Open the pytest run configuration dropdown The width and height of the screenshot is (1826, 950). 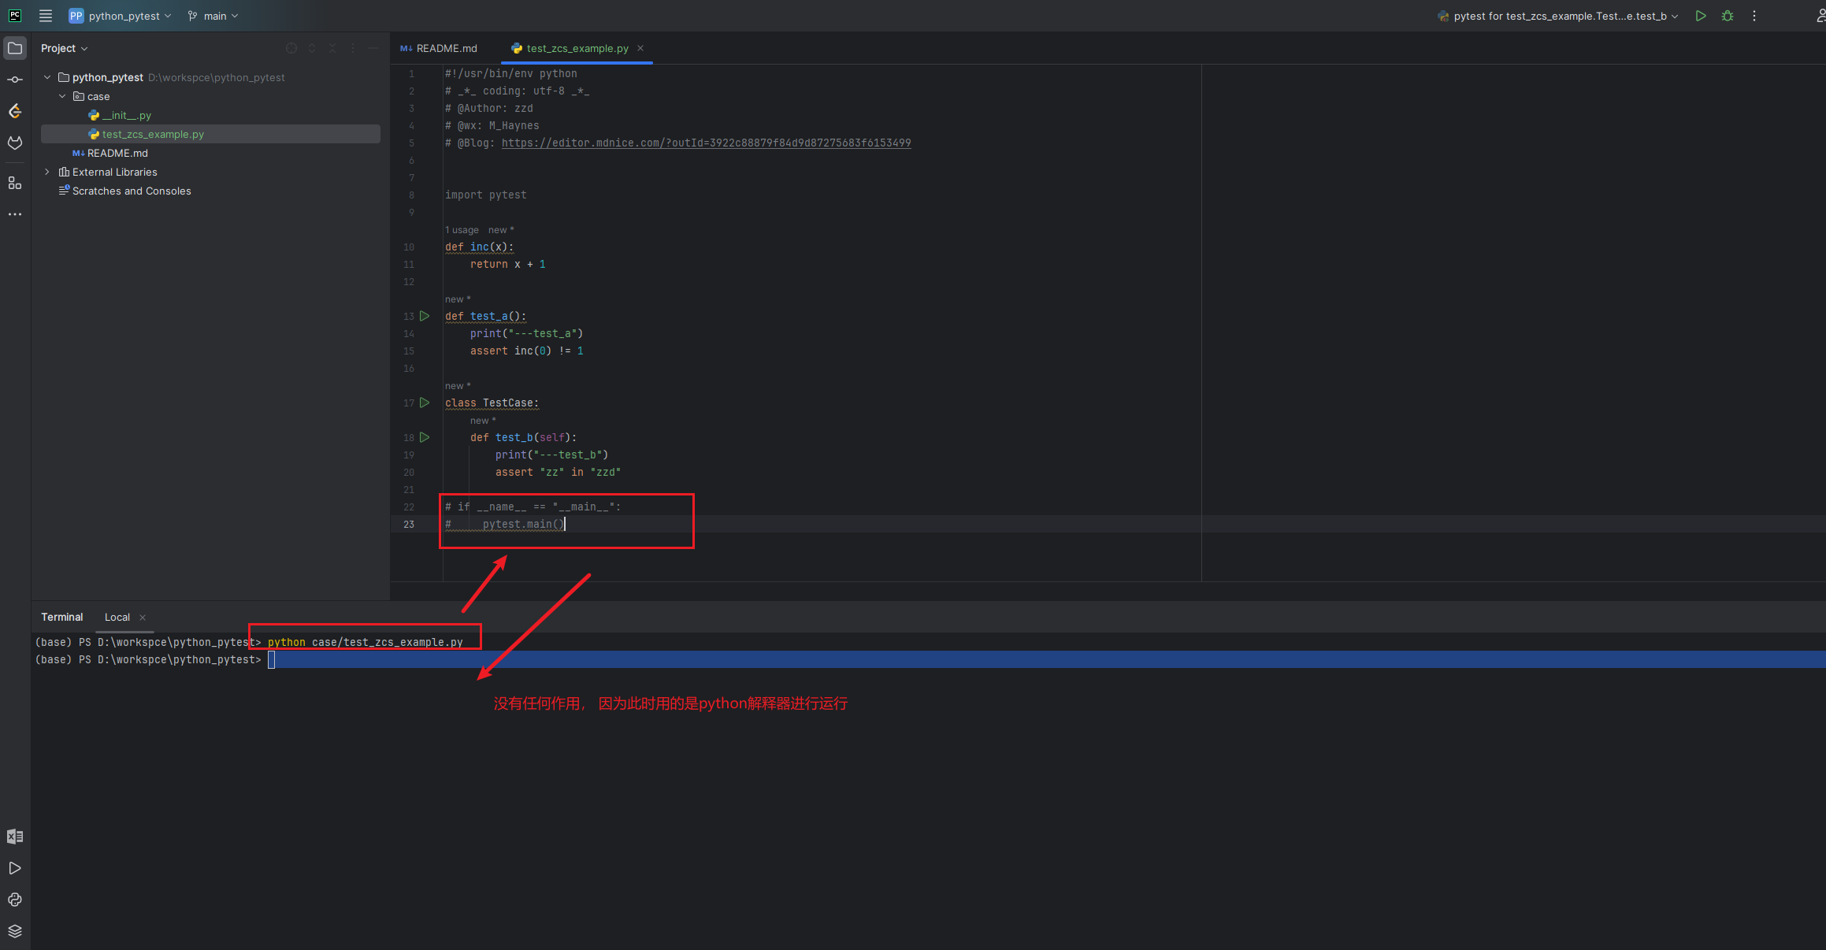pos(1557,16)
